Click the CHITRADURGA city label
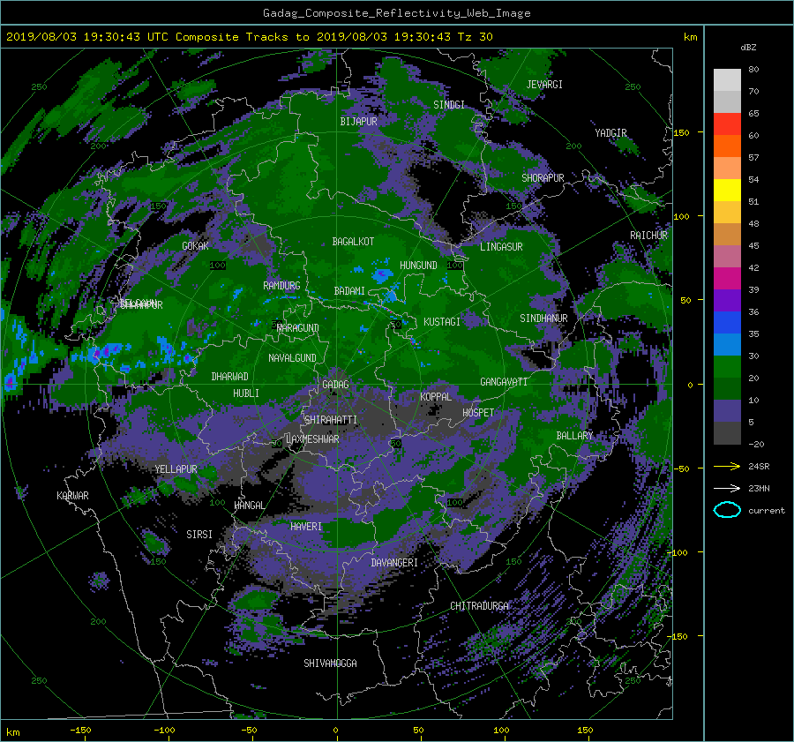 click(479, 606)
